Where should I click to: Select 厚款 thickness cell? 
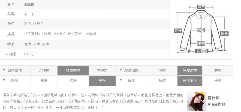coord(162,70)
